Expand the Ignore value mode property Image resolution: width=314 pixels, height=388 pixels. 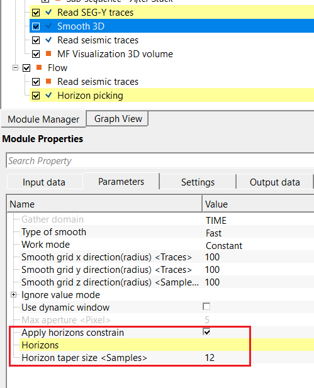(x=14, y=295)
